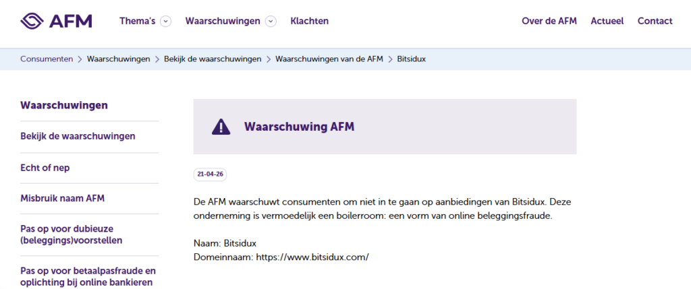Click the Waarschuwing AFM banner title
691x289 pixels.
(299, 127)
